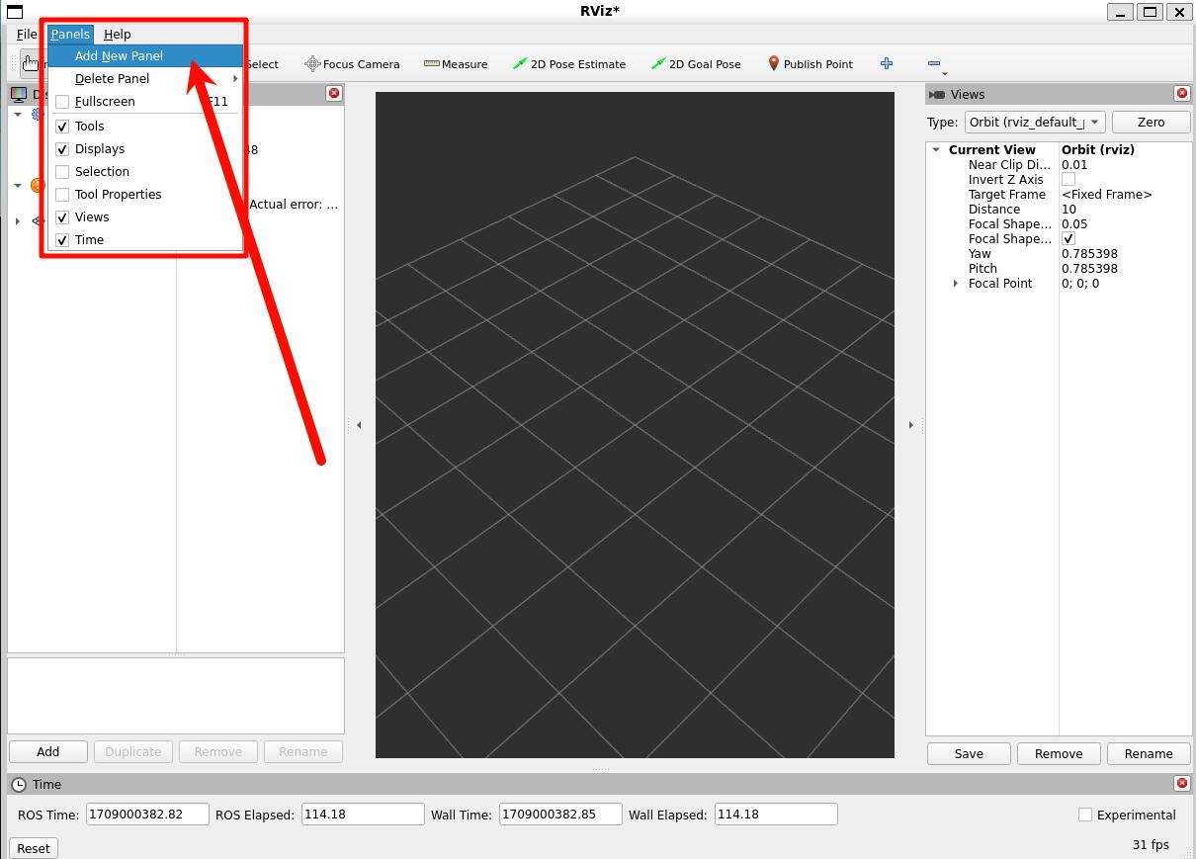Click the blue minus remove-tool icon
This screenshot has width=1196, height=859.
tap(934, 63)
